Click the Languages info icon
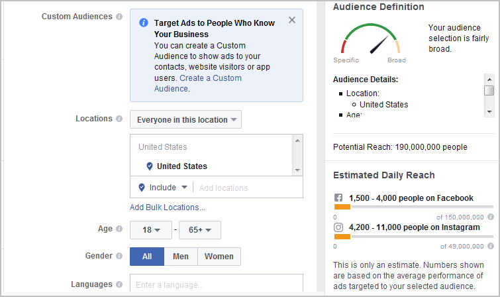500x297 pixels. tap(119, 284)
